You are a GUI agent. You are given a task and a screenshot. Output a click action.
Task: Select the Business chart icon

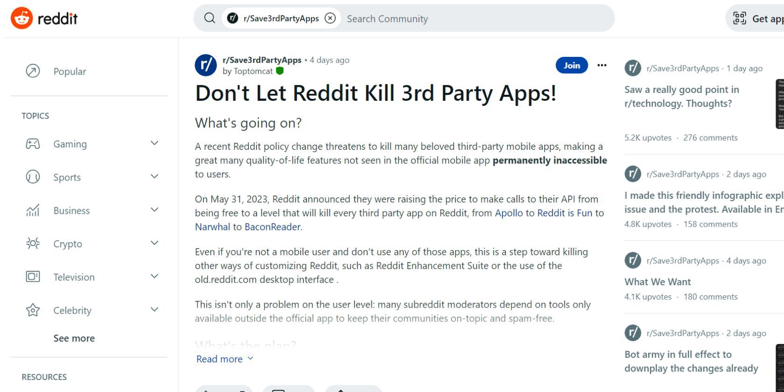point(33,210)
